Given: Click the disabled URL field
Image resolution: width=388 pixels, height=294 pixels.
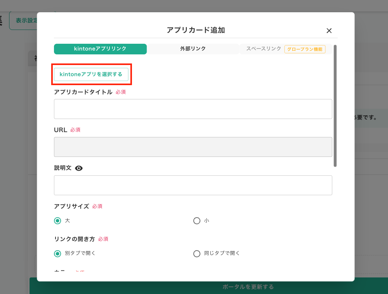Looking at the screenshot, I should (x=193, y=147).
